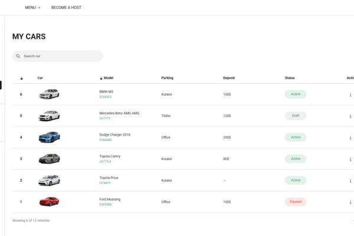Screen dimensions: 354x236
Task: Click the blue Dodge Charger thumbnail
Action: pos(50,137)
